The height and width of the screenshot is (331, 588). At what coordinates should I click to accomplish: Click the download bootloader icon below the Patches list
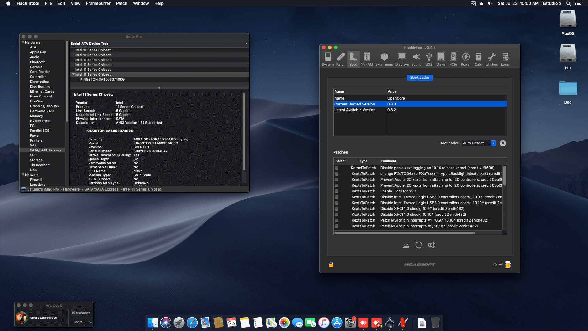tap(406, 245)
